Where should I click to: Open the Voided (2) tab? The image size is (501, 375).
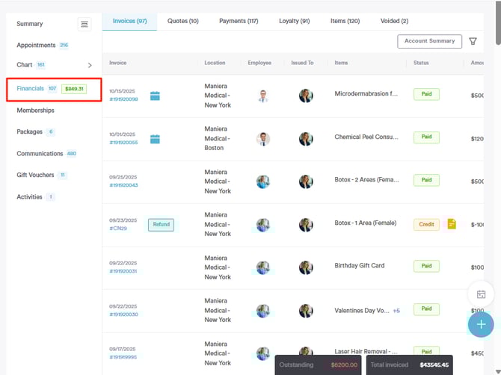[394, 21]
